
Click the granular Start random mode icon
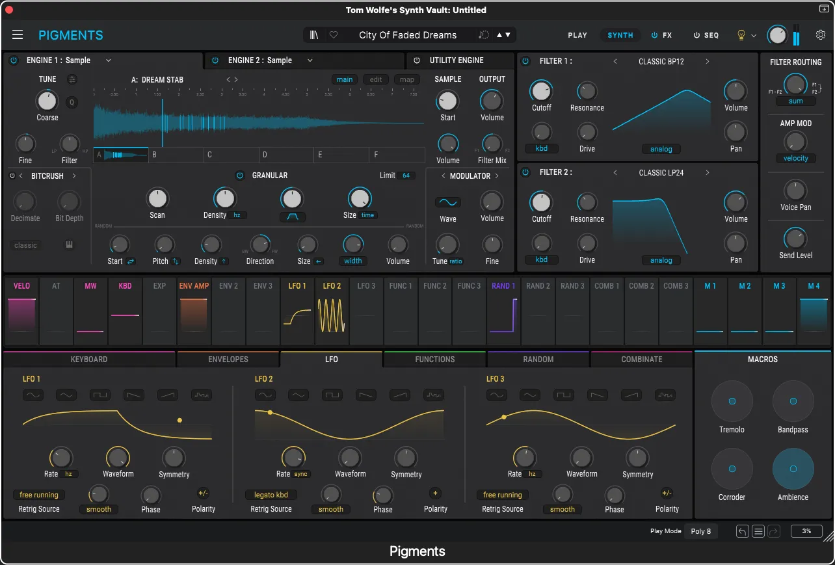click(131, 261)
